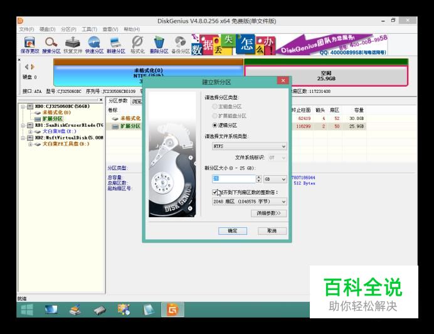Open the GB size unit dropdown
Screen dimensions: 434x334
click(x=275, y=180)
